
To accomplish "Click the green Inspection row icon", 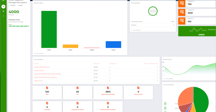I will (x=165, y=104).
